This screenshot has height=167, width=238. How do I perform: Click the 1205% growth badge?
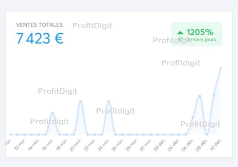click(x=196, y=34)
